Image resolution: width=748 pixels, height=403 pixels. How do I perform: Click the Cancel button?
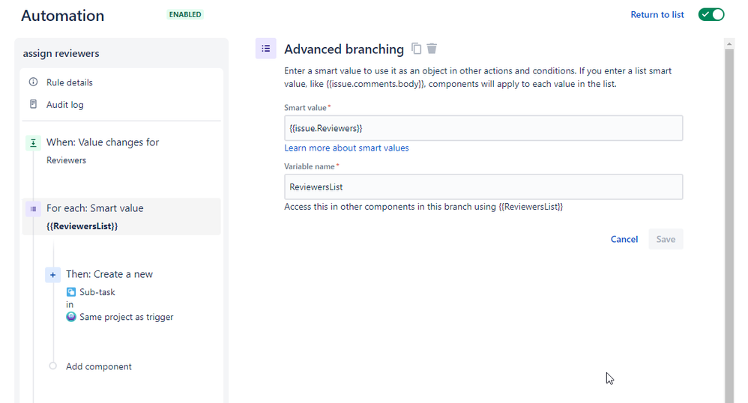[624, 239]
